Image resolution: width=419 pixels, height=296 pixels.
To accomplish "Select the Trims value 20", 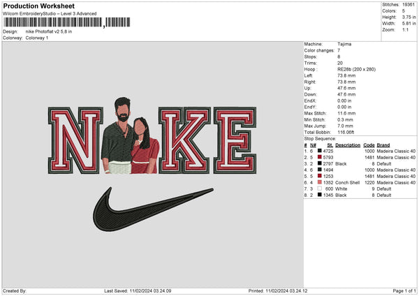I will (x=340, y=63).
